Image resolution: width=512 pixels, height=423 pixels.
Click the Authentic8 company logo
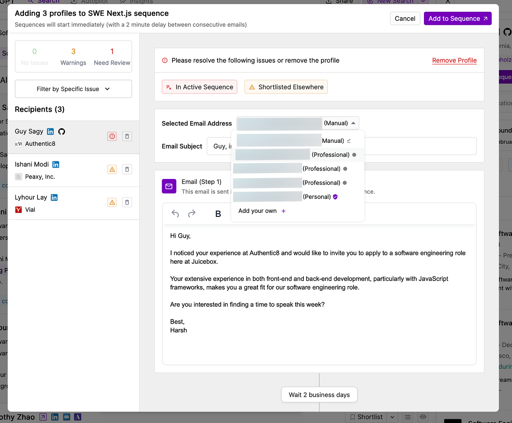click(x=19, y=144)
